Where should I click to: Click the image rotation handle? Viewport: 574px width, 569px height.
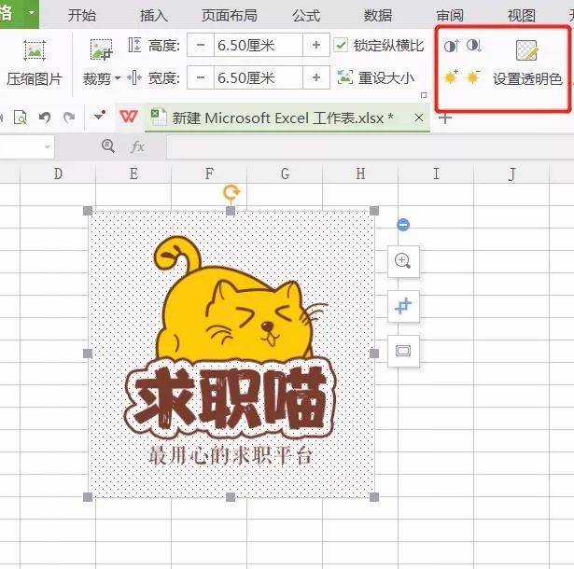[x=231, y=192]
